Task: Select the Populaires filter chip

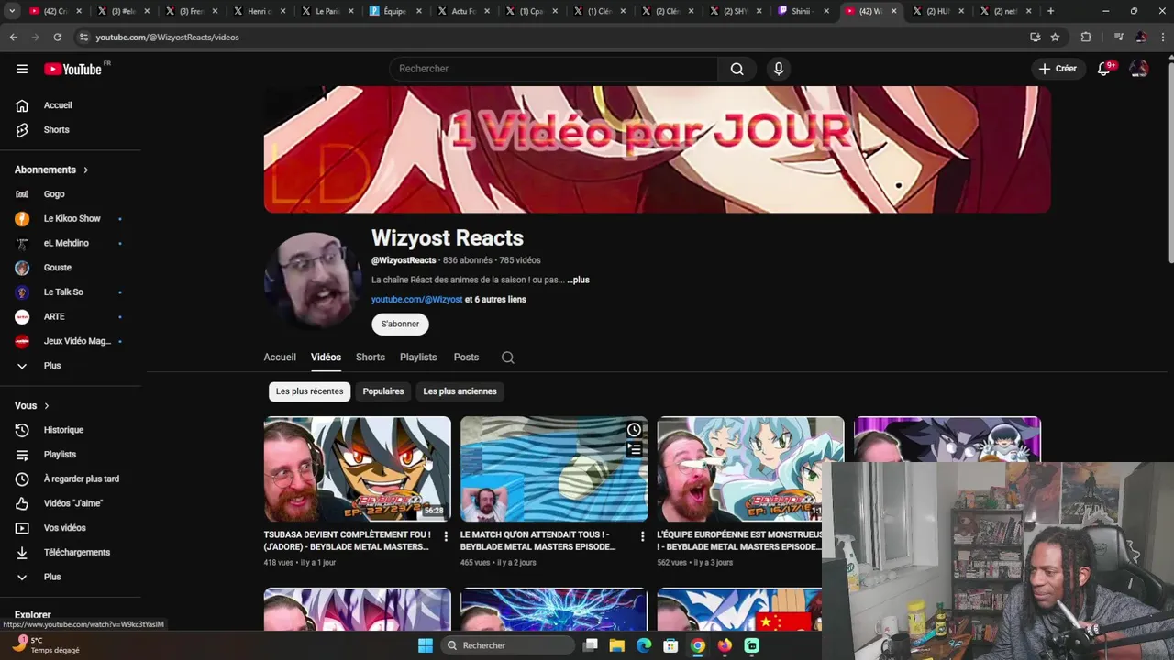Action: click(x=383, y=391)
